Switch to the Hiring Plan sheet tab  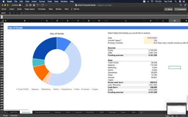coord(90,112)
